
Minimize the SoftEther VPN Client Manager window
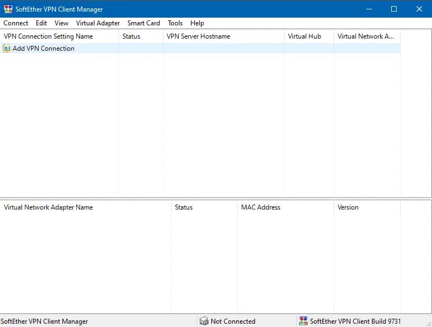pyautogui.click(x=369, y=9)
